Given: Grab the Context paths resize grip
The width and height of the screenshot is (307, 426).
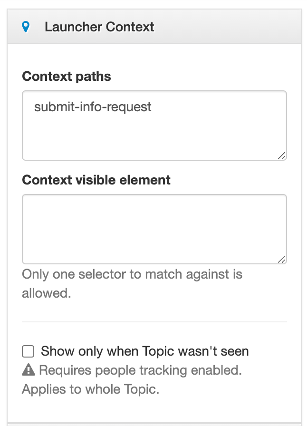Looking at the screenshot, I should coord(282,155).
